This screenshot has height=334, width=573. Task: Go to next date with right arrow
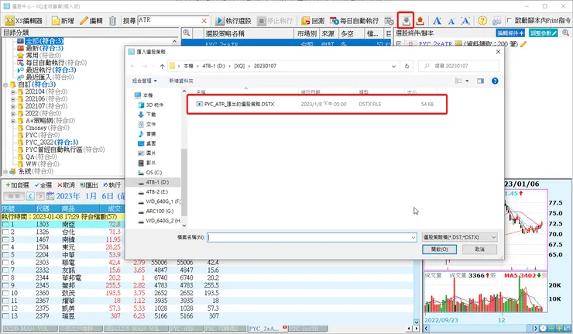point(40,196)
